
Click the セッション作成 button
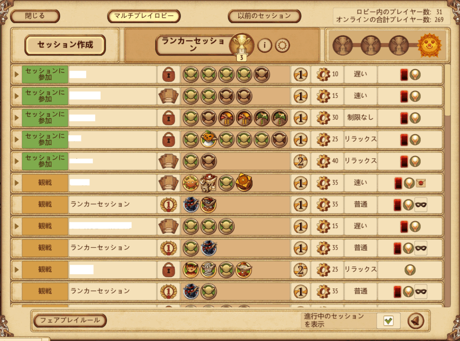pyautogui.click(x=65, y=45)
